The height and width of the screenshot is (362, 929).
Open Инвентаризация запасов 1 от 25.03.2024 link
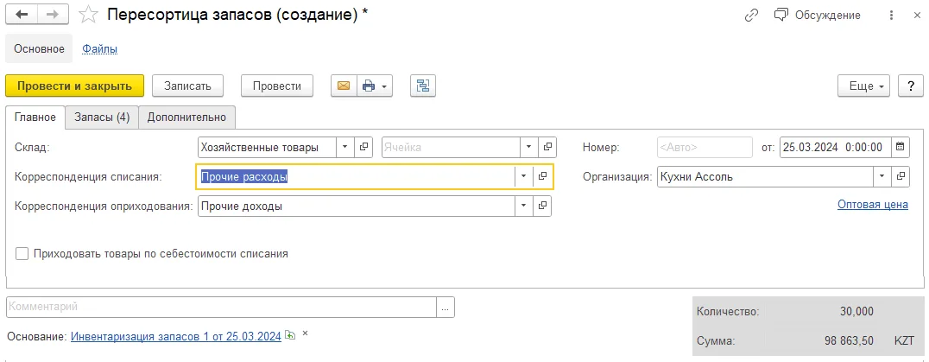tap(175, 337)
